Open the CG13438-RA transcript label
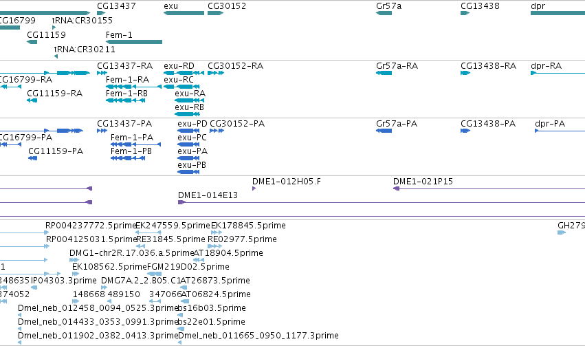 (488, 66)
